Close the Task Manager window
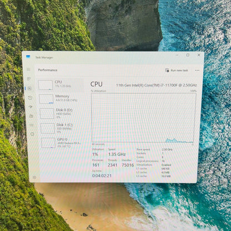 (199, 55)
